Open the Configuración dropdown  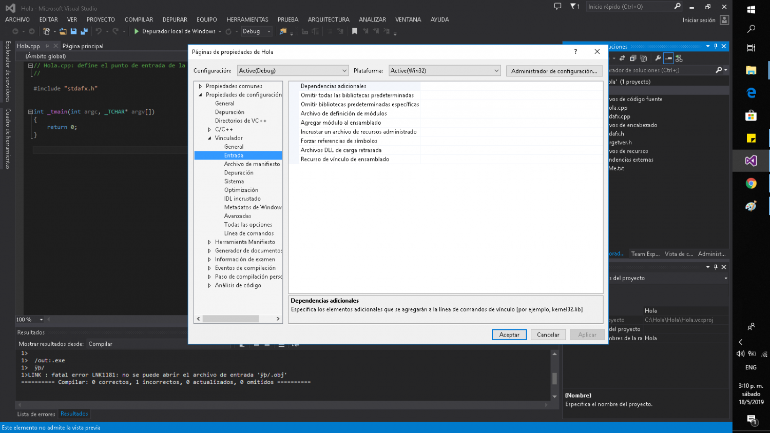point(293,71)
